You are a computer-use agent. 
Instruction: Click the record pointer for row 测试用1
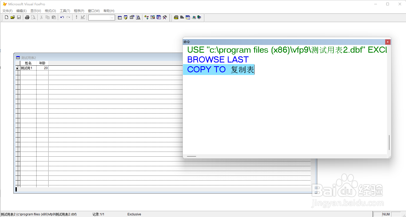[17, 68]
